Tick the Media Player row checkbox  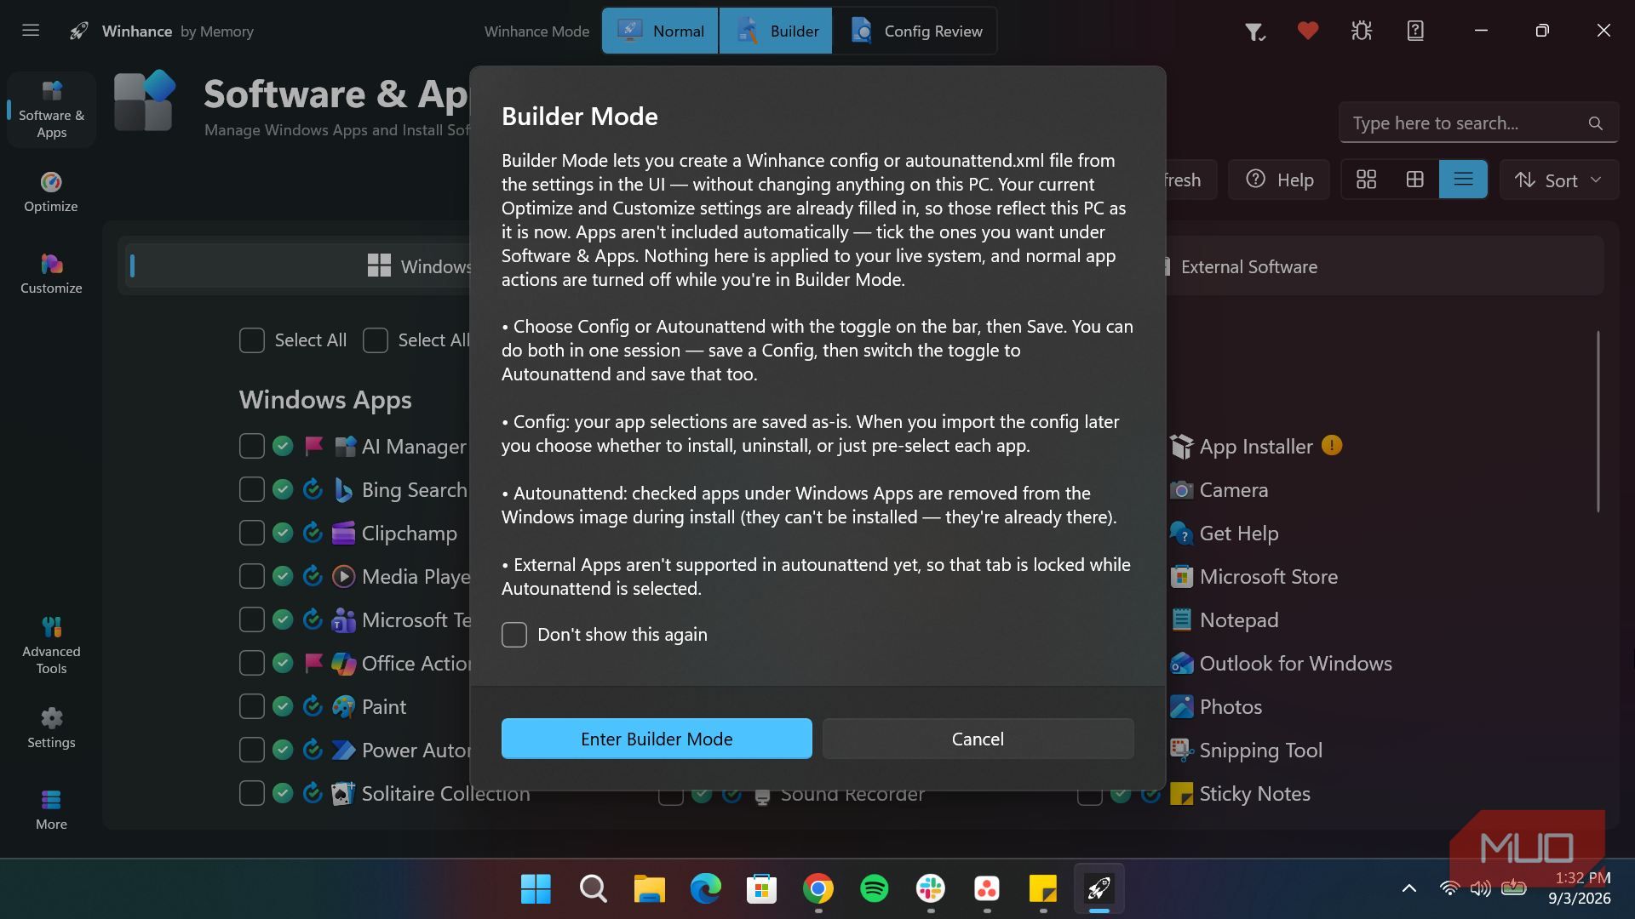(x=252, y=576)
